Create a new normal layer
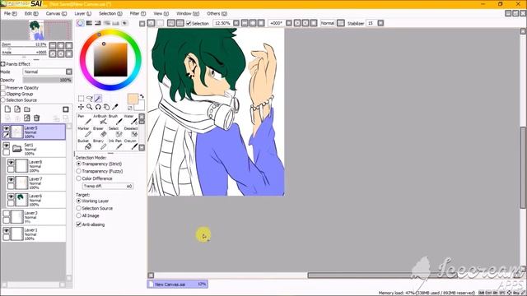This screenshot has height=296, width=527. pos(7,109)
